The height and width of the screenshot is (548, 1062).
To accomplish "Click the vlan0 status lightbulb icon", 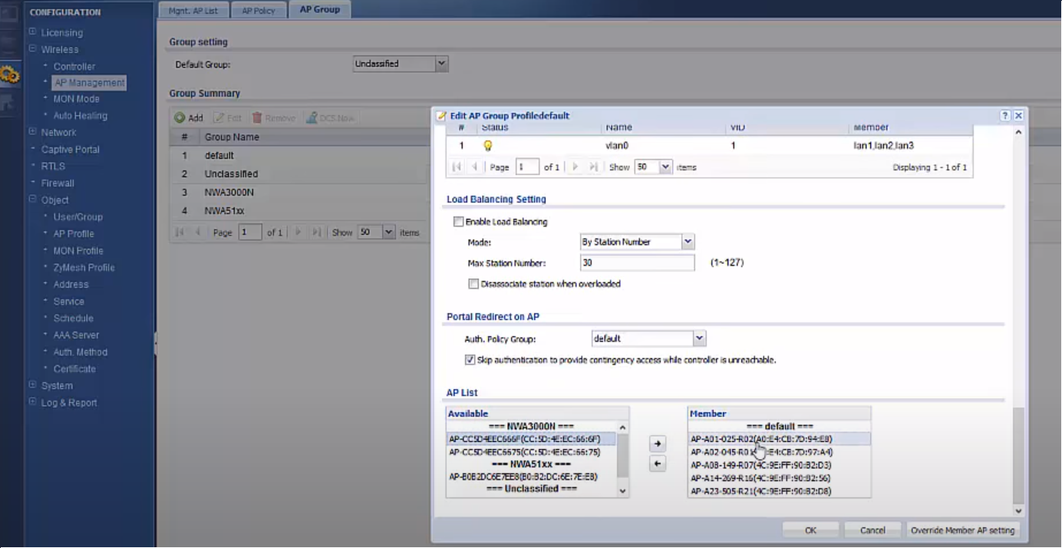I will click(x=487, y=145).
